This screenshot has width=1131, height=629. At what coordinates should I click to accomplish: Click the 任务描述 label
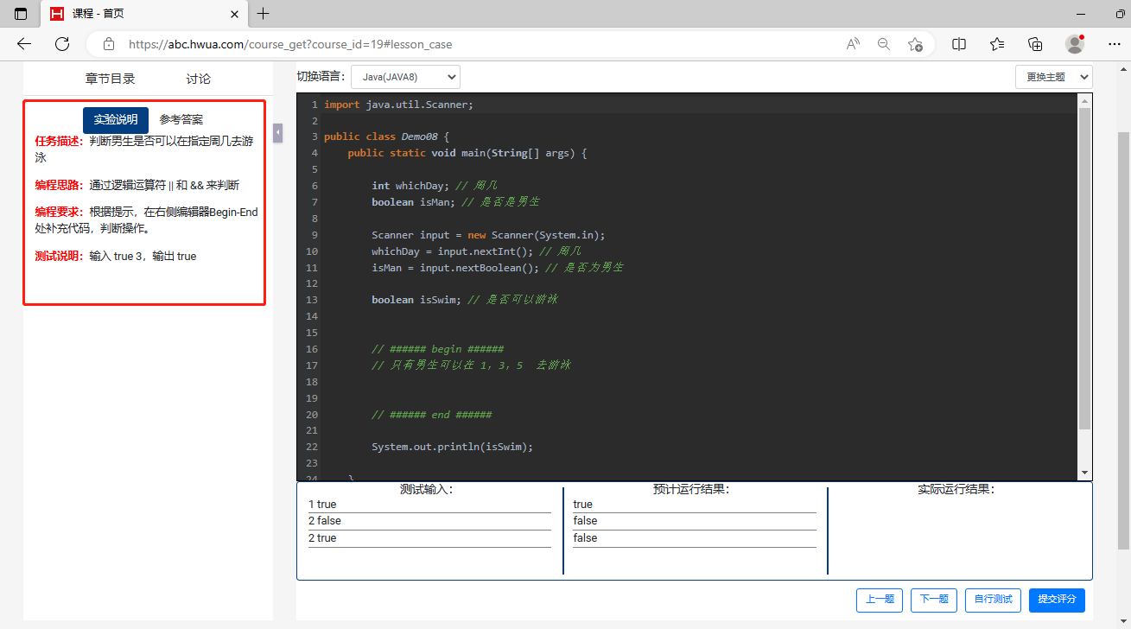click(x=59, y=141)
